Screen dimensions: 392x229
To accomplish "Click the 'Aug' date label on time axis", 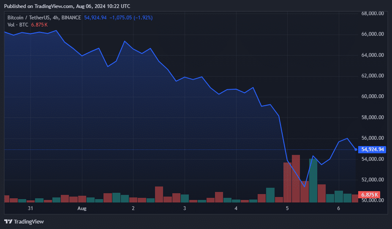I will click(x=82, y=208).
